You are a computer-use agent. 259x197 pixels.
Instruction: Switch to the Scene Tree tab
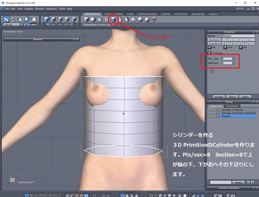pyautogui.click(x=215, y=106)
